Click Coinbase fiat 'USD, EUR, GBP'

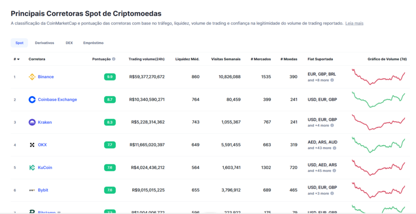[x=323, y=100]
